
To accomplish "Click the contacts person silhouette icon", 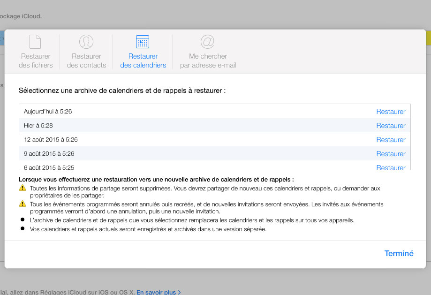I will (86, 42).
